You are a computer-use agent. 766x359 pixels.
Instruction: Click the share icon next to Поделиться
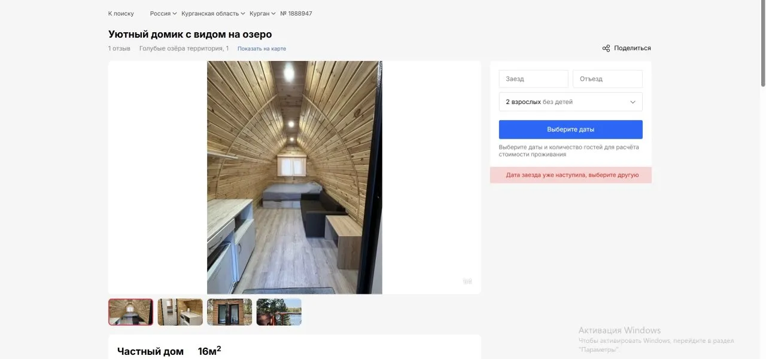(x=606, y=48)
